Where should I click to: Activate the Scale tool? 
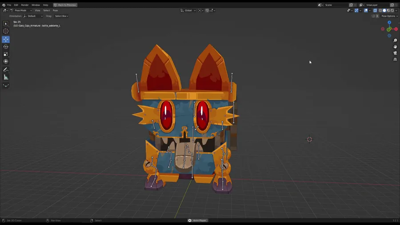(6, 54)
